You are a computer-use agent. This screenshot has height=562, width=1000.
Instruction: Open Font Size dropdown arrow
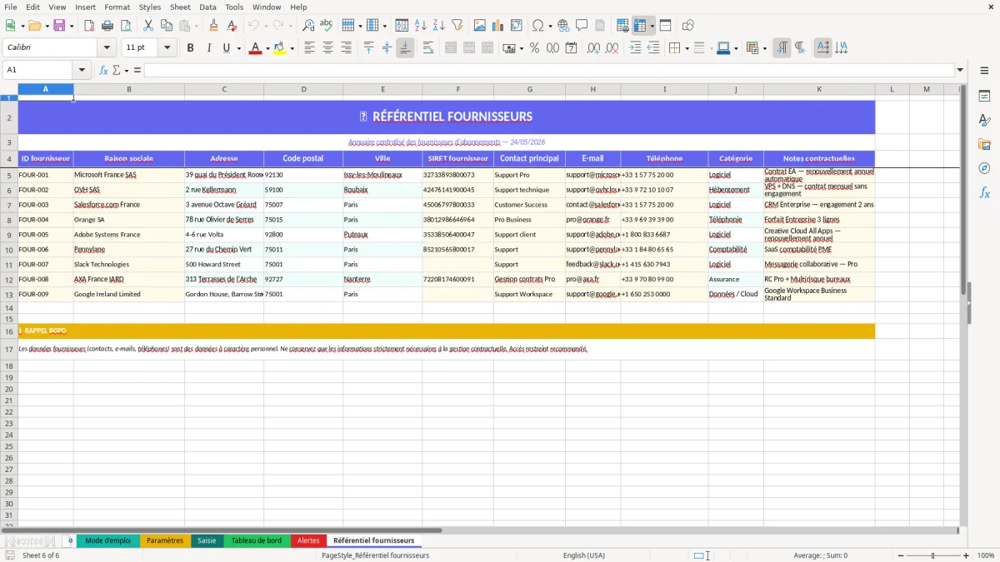(x=167, y=48)
